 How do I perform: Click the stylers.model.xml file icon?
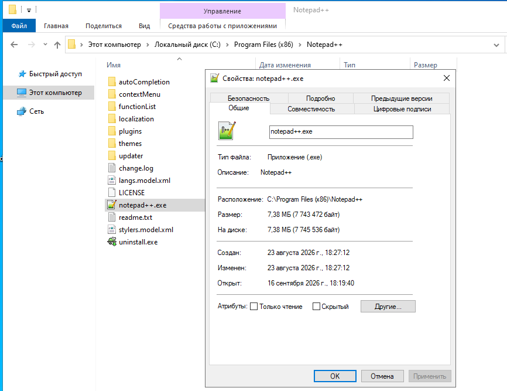[112, 229]
